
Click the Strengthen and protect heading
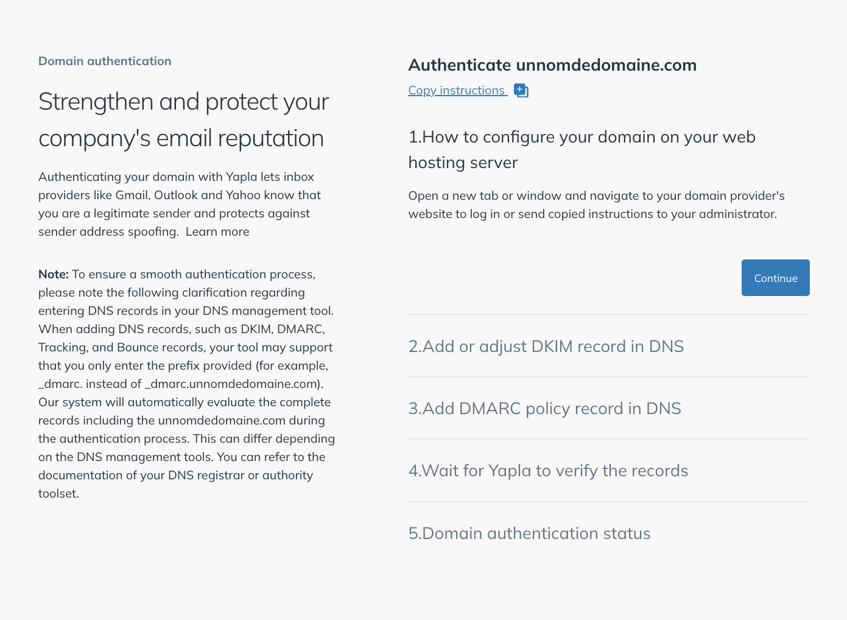pyautogui.click(x=183, y=120)
